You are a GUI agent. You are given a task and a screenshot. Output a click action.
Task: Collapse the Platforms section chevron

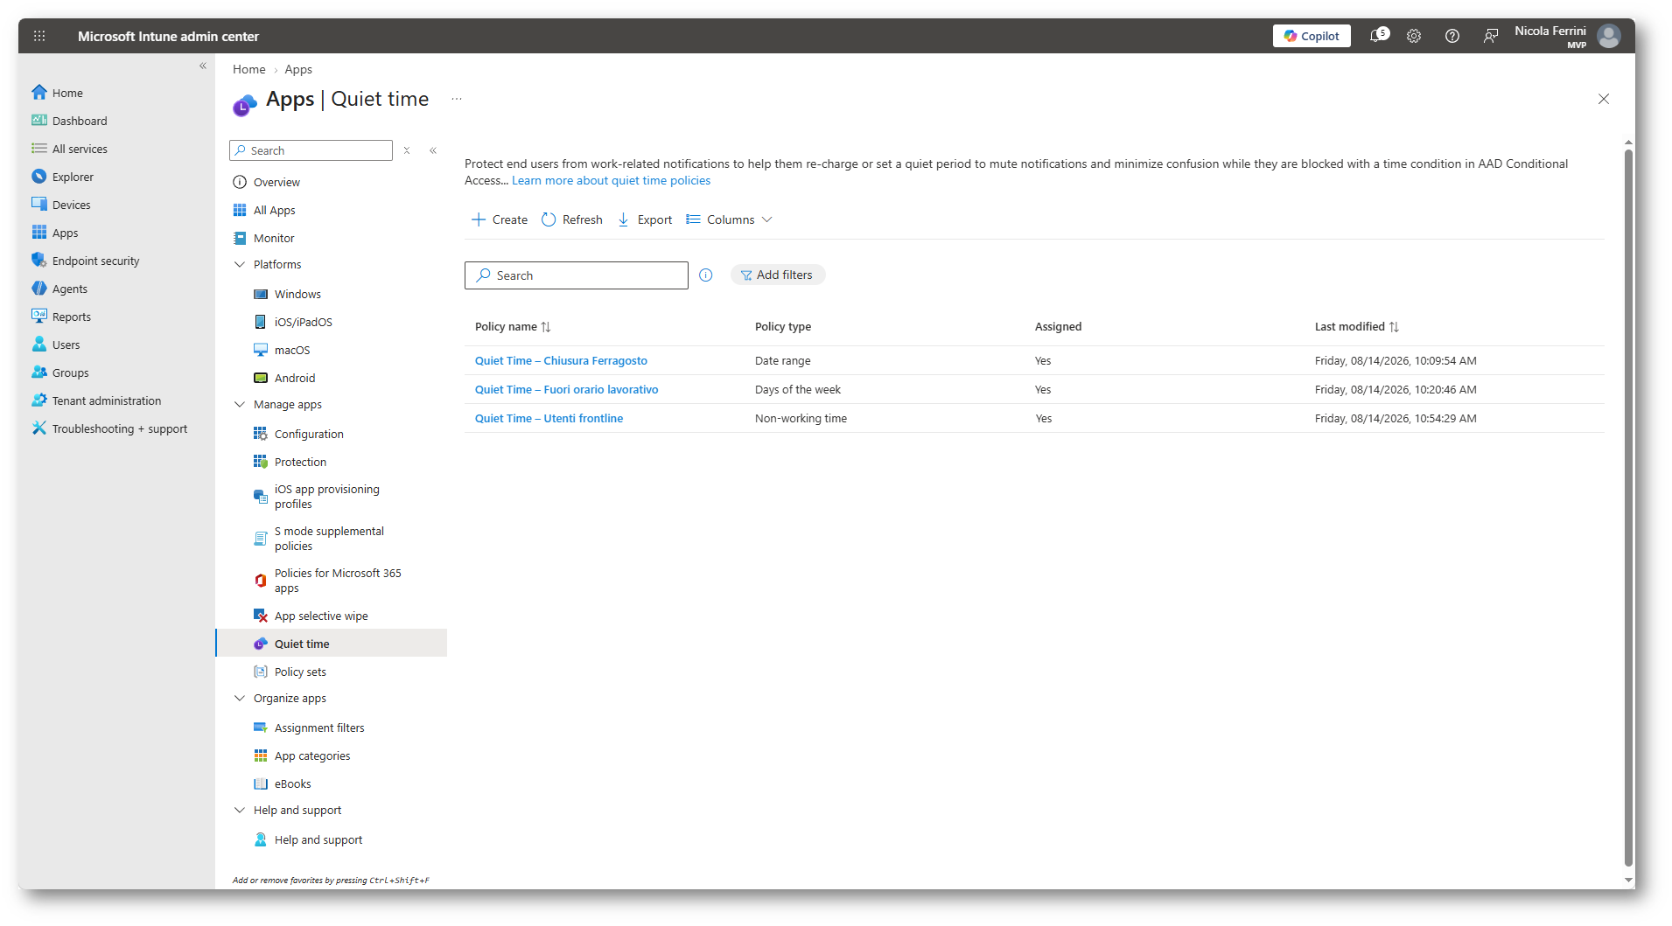240,264
